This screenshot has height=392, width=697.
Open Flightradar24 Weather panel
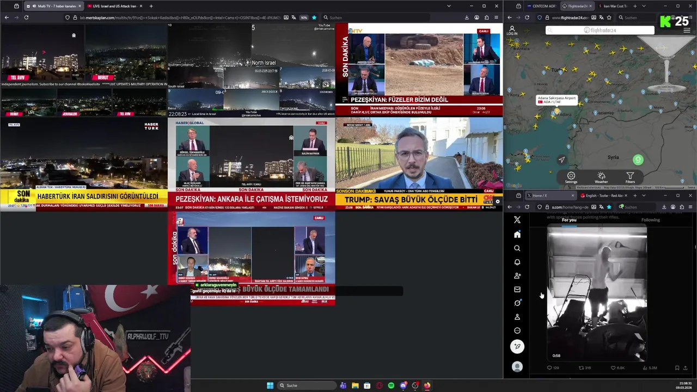tap(601, 177)
